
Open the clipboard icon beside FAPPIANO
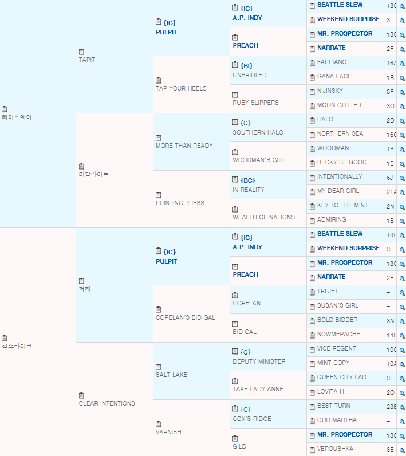(312, 62)
